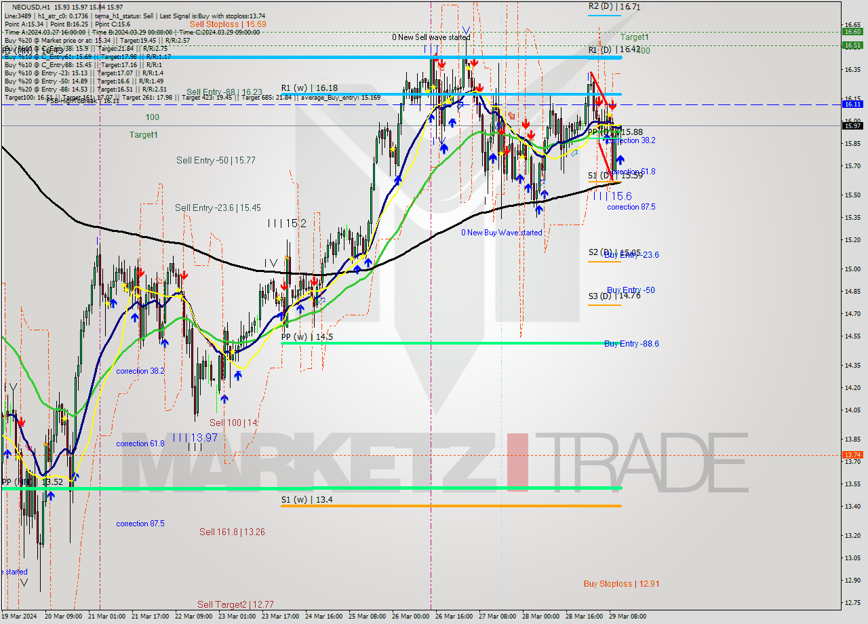Select the 'R2 (D) | 16.71' pivot label
Image resolution: width=868 pixels, height=624 pixels.
point(614,6)
